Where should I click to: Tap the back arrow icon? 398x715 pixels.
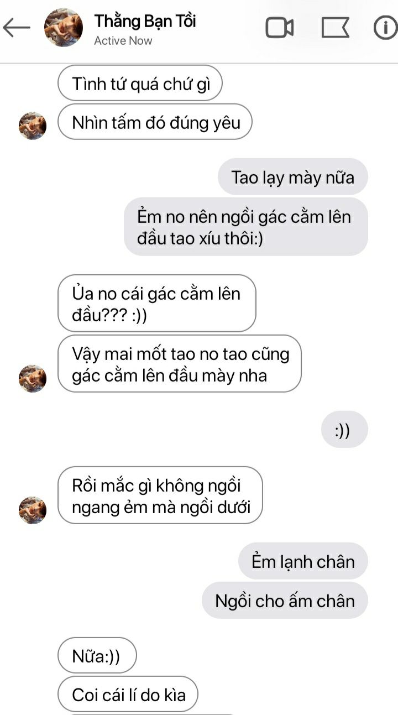(x=16, y=28)
